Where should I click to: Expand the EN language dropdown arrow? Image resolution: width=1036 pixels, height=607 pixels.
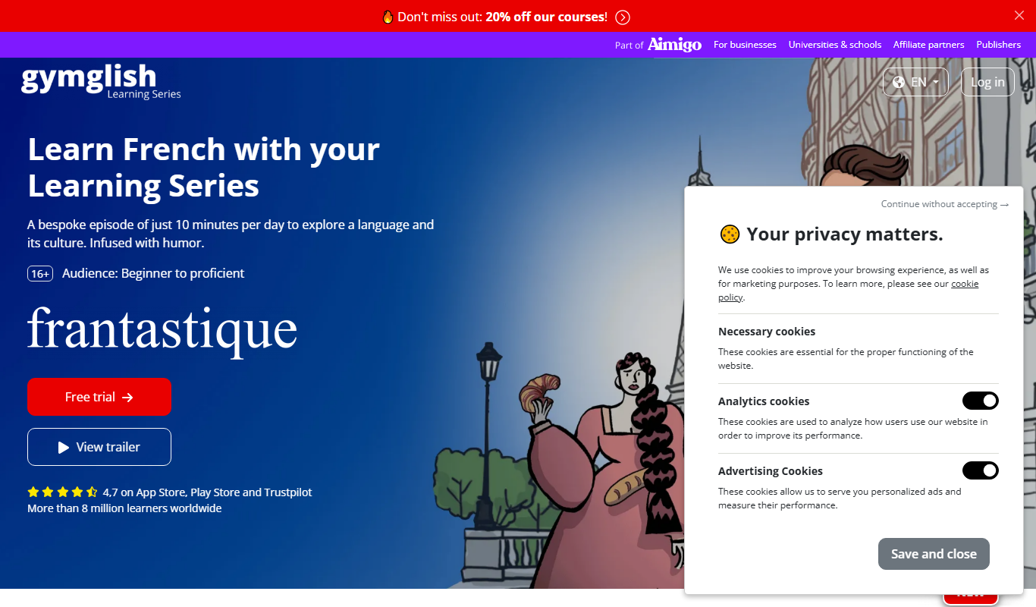(x=937, y=82)
